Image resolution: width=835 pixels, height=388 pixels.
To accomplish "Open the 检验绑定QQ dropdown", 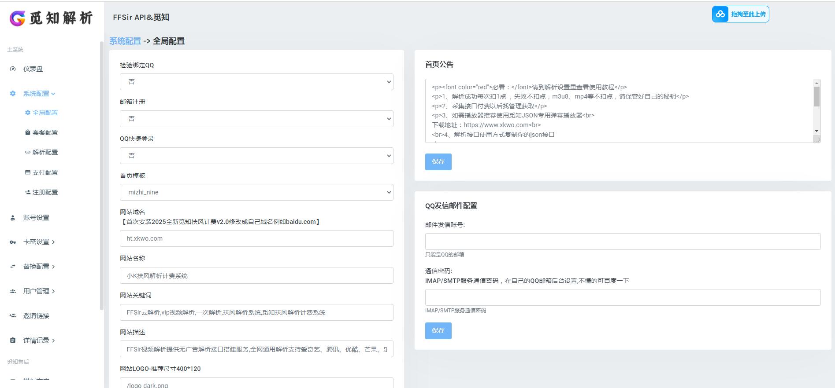I will pyautogui.click(x=256, y=82).
